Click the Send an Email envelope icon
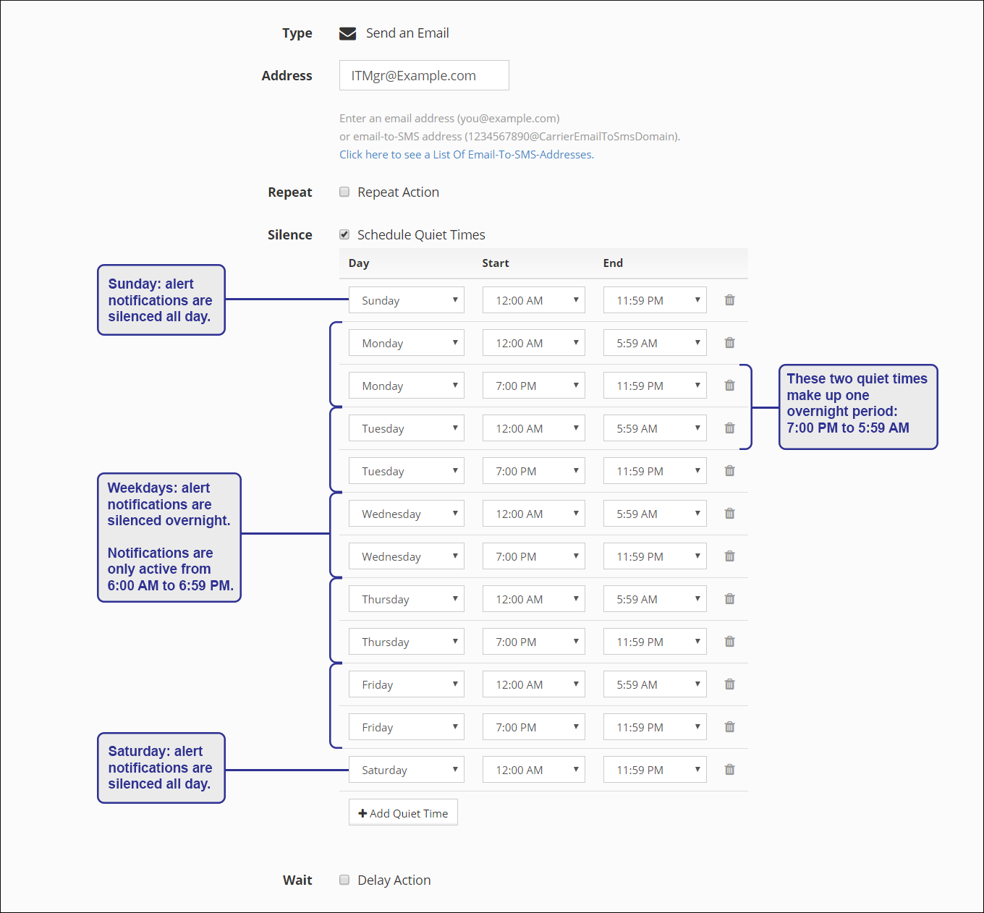Viewport: 984px width, 913px height. [x=348, y=33]
